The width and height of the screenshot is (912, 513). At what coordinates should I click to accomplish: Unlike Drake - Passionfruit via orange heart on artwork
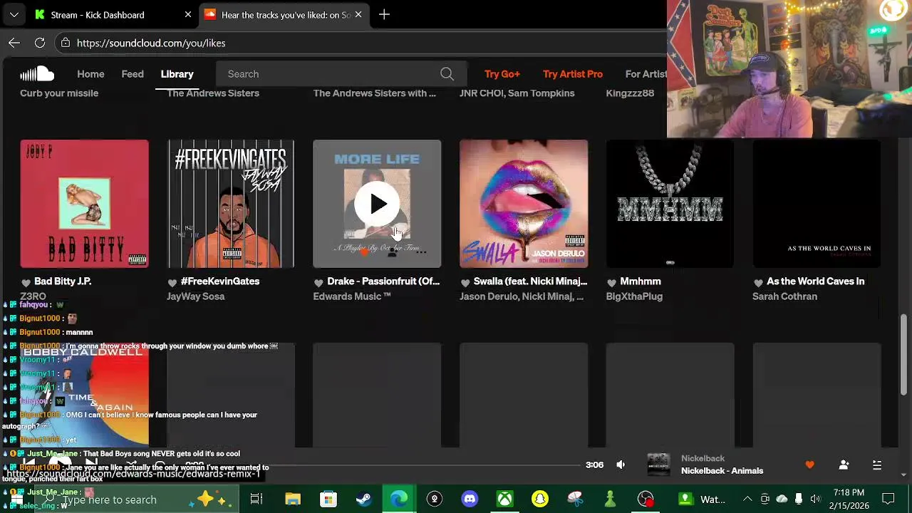click(363, 252)
